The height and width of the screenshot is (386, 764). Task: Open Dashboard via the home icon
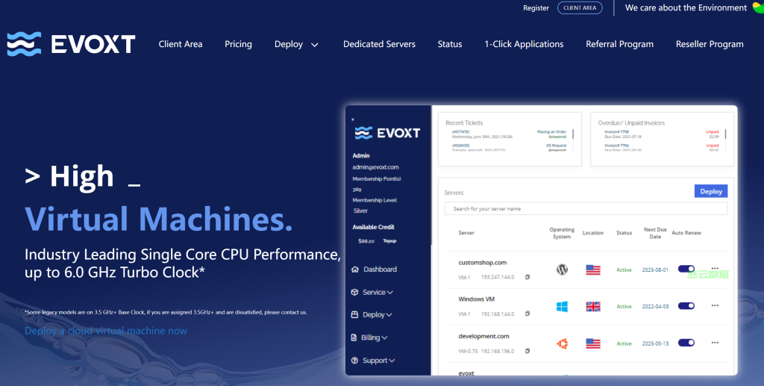[354, 269]
